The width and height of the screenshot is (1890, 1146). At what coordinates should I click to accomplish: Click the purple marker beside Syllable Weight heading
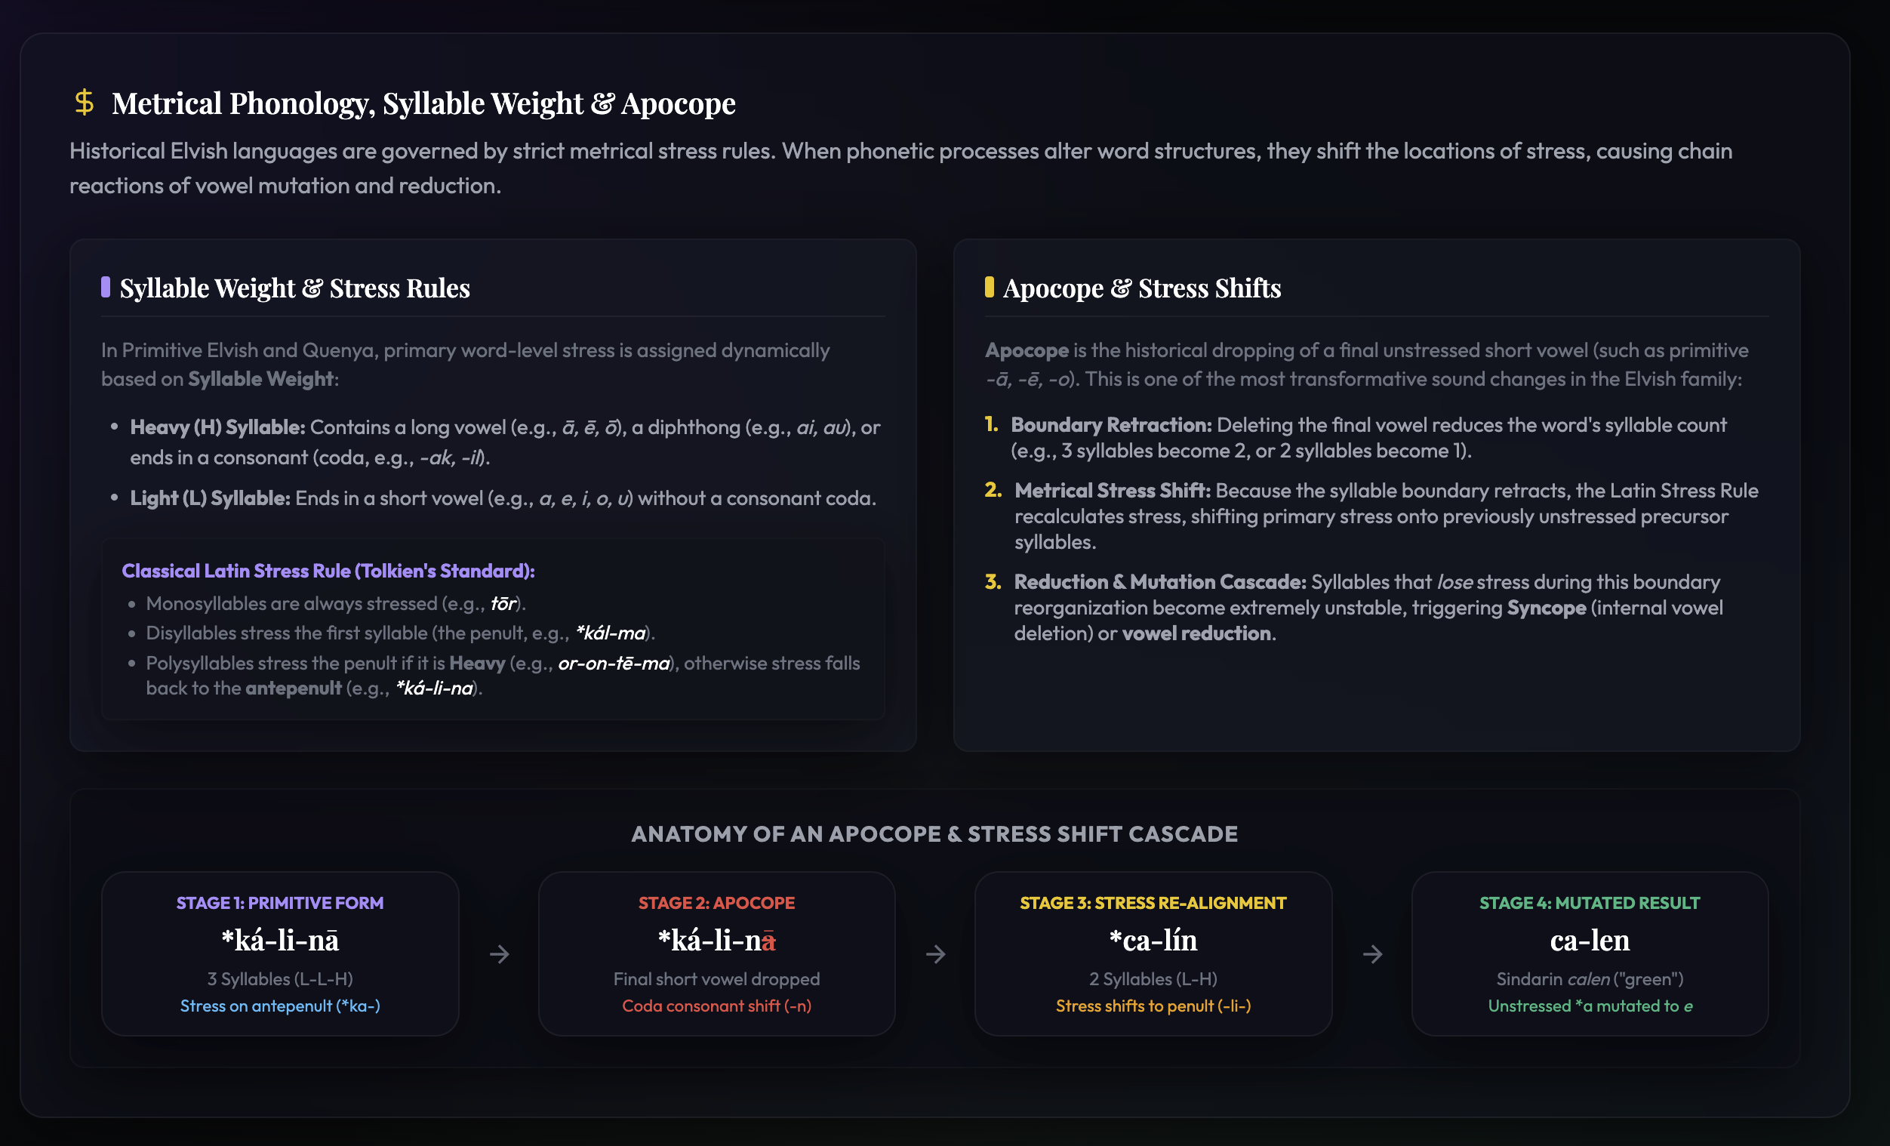tap(106, 287)
